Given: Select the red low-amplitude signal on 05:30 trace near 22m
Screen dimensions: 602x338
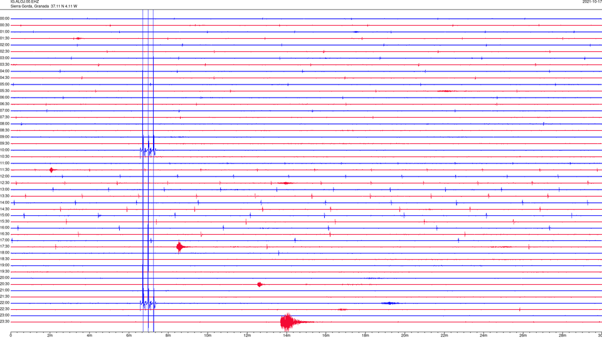Looking at the screenshot, I should [446, 91].
